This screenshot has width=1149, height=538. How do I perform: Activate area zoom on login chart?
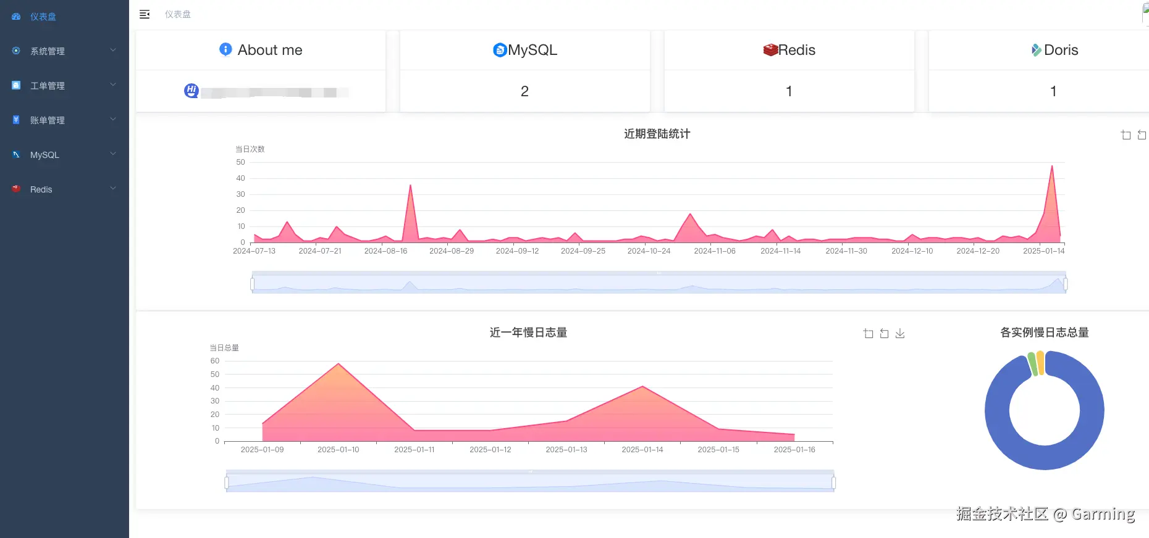point(1126,134)
